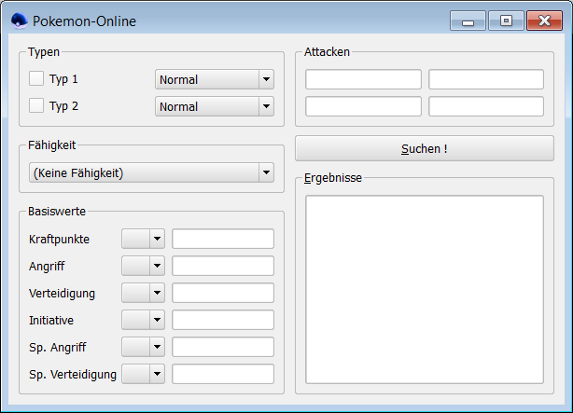The image size is (573, 413).
Task: Open the Angriff comparison dropdown
Action: [144, 266]
